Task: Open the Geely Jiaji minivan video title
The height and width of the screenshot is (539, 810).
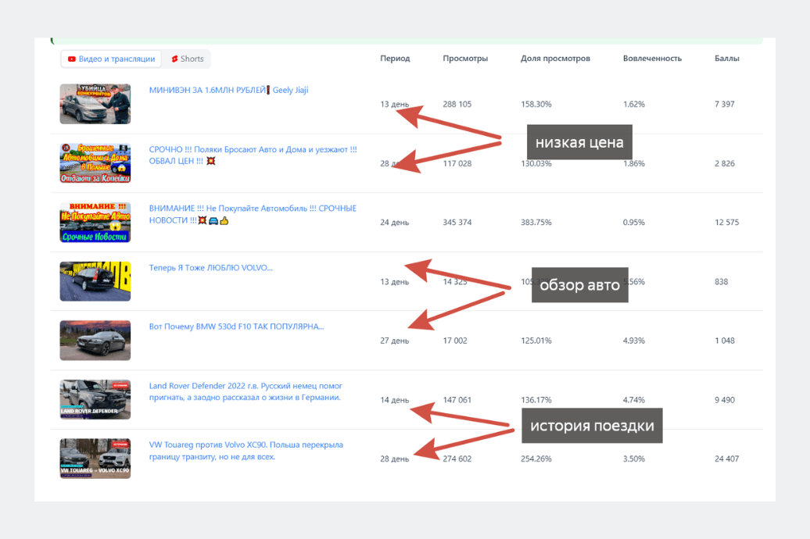Action: coord(228,90)
